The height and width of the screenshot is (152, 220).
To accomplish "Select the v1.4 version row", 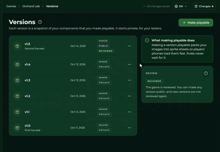I will coord(73,64).
